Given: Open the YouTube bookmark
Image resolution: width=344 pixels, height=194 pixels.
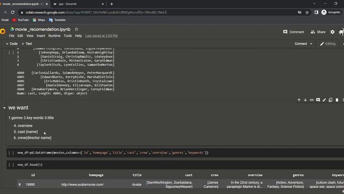Looking at the screenshot, I should pos(20,20).
